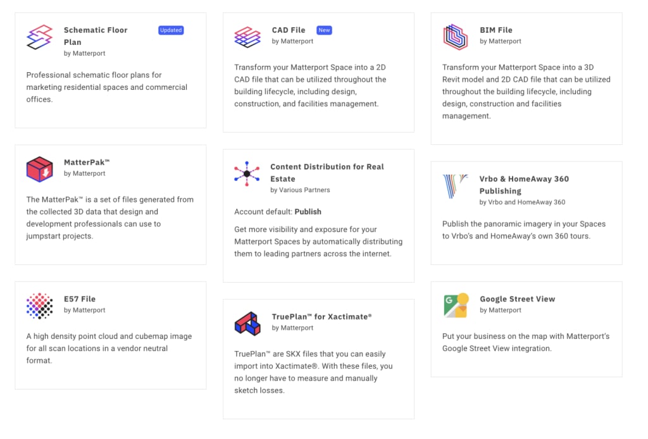This screenshot has height=439, width=648.
Task: Open the CAD File add-on title
Action: 289,30
